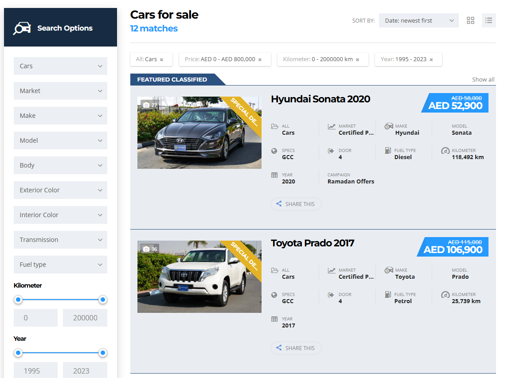Remove the Price filter tag
The height and width of the screenshot is (378, 508).
tap(260, 59)
